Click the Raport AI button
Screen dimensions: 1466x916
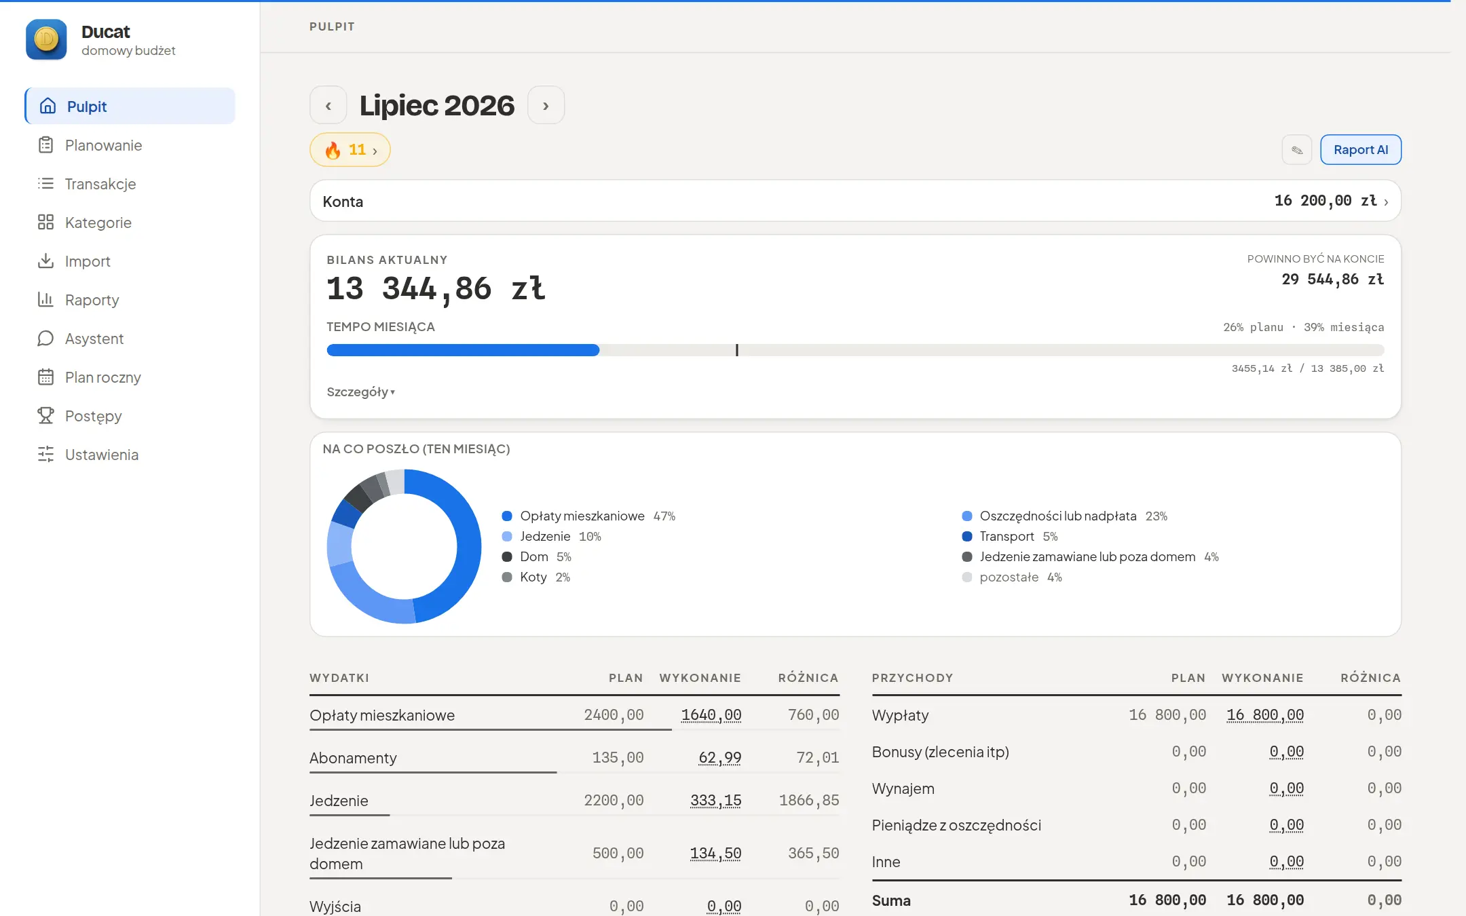pos(1361,150)
